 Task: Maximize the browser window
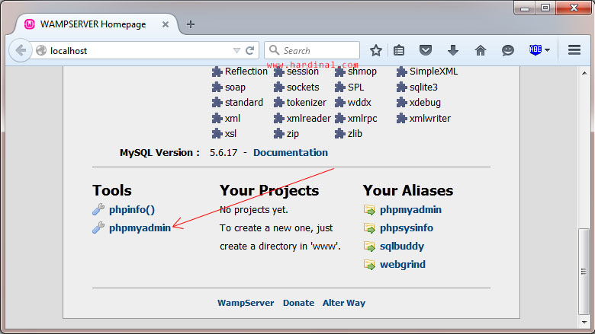click(545, 8)
